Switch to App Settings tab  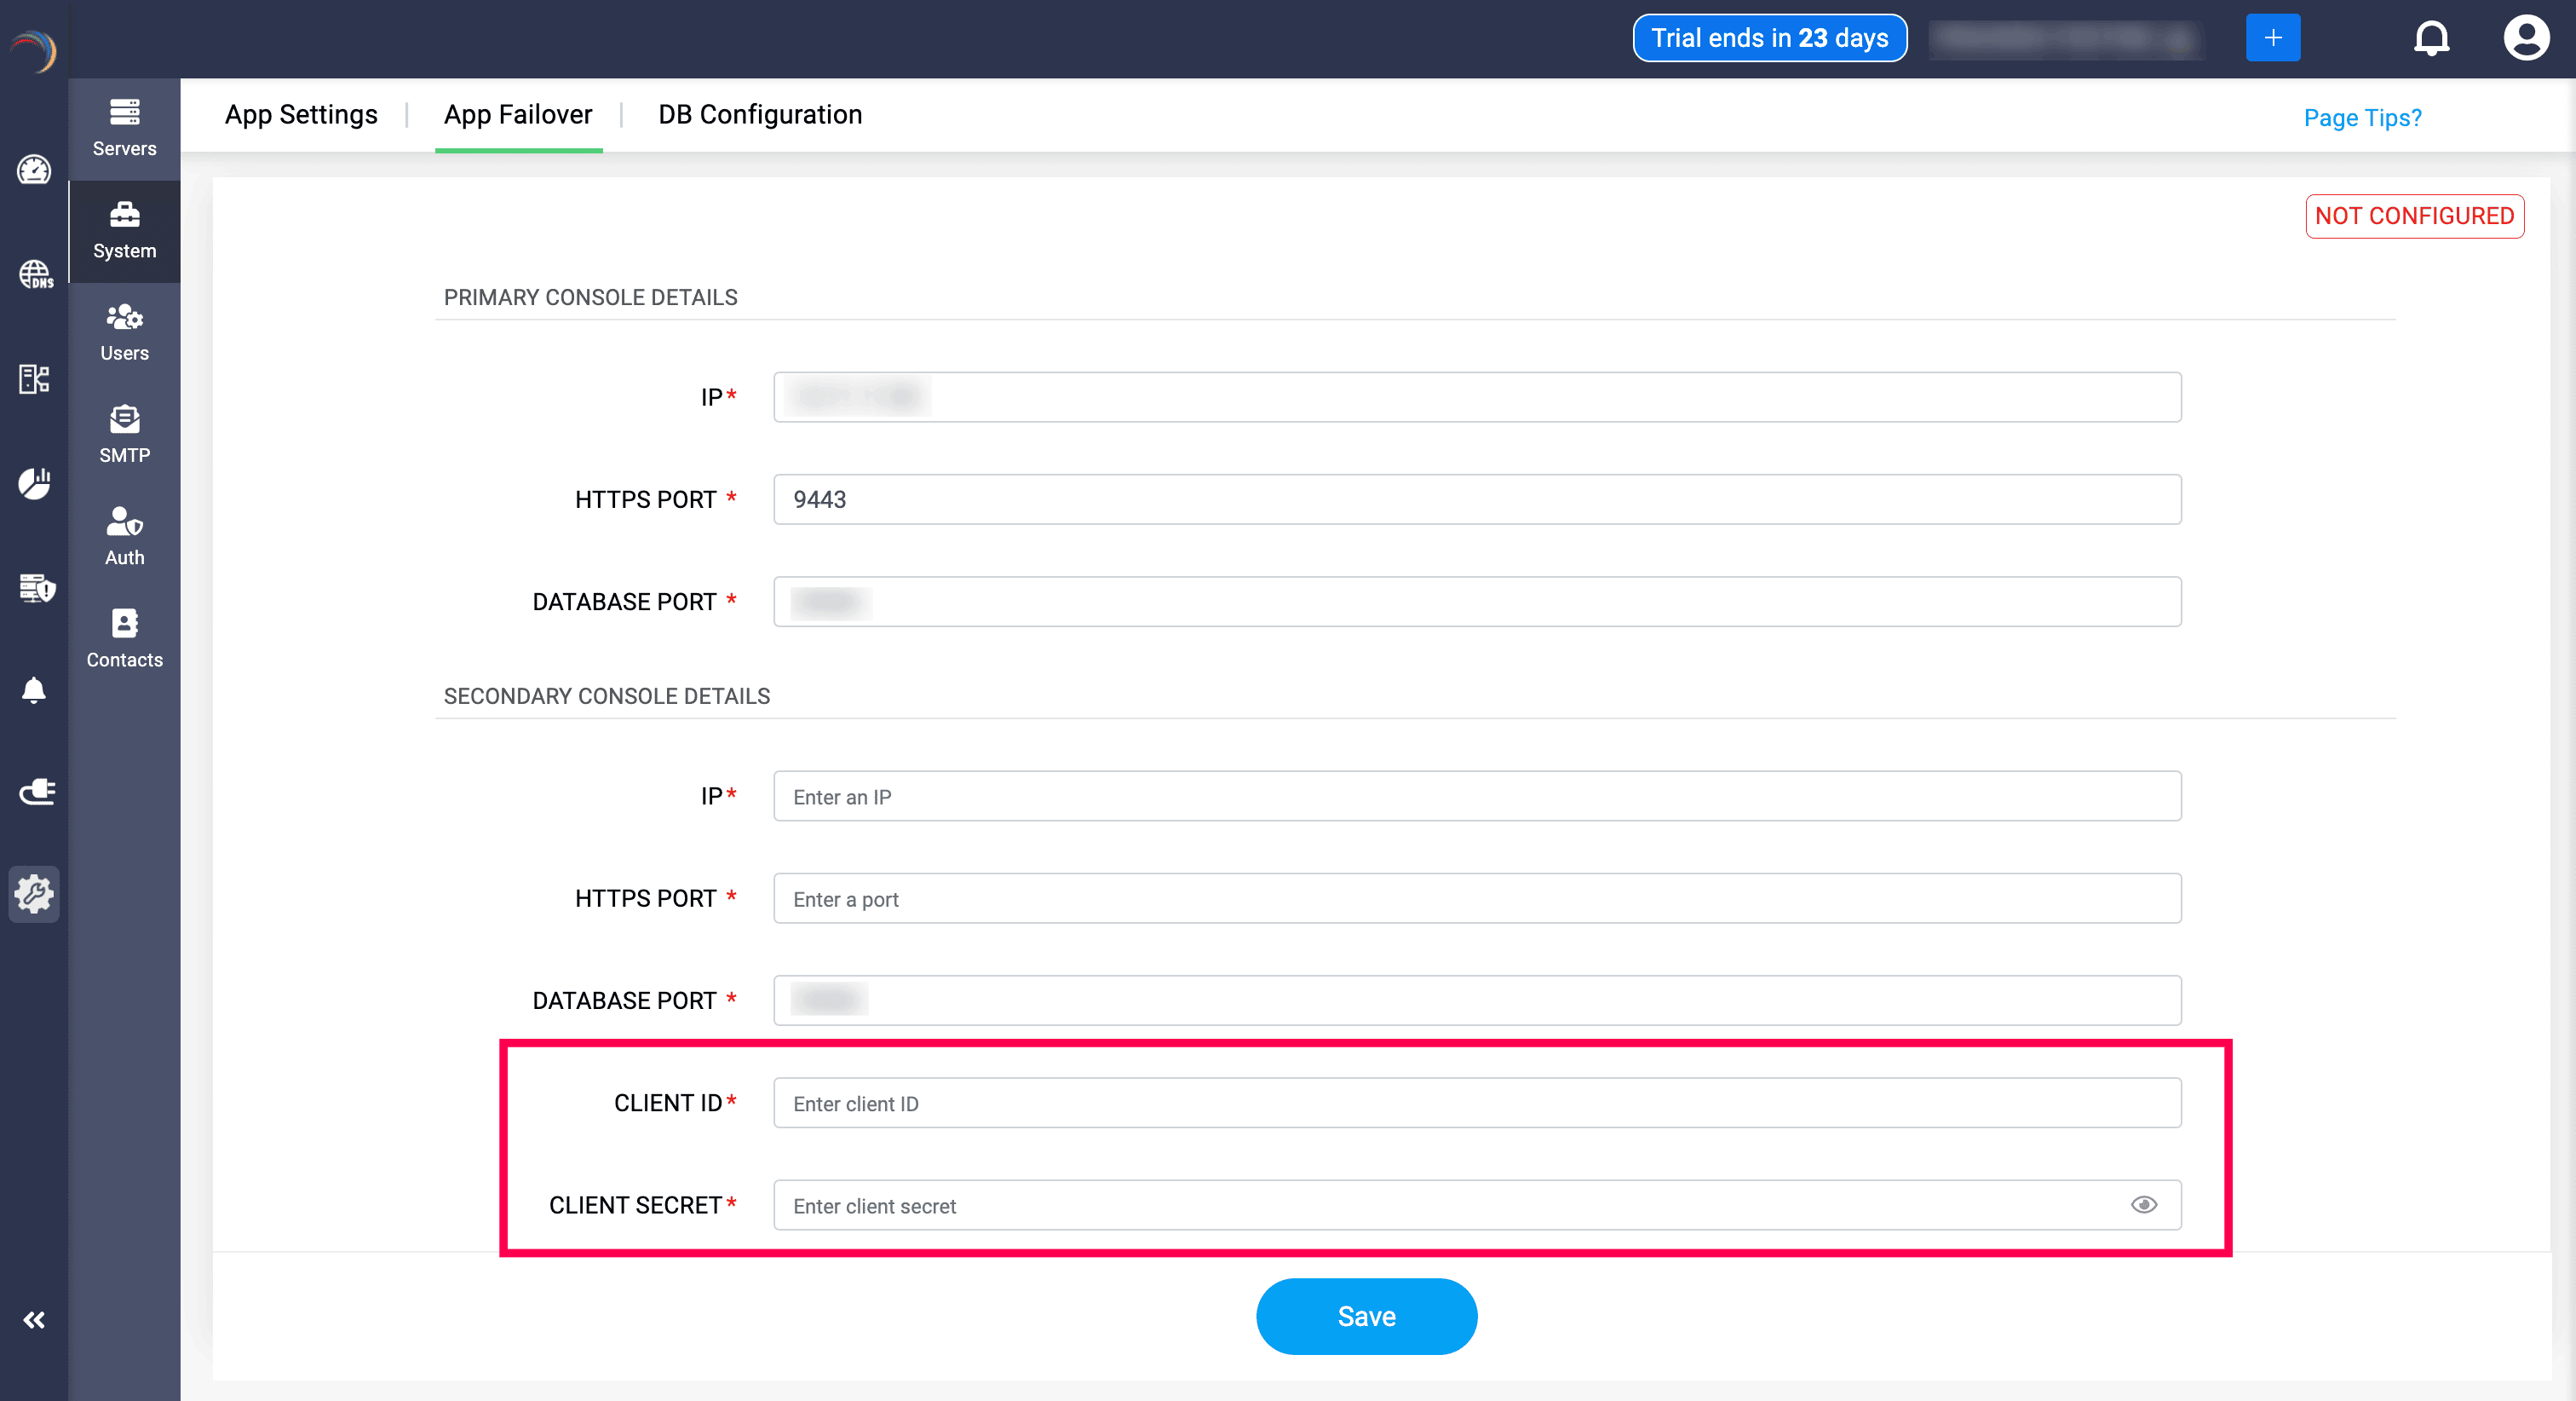[x=301, y=115]
